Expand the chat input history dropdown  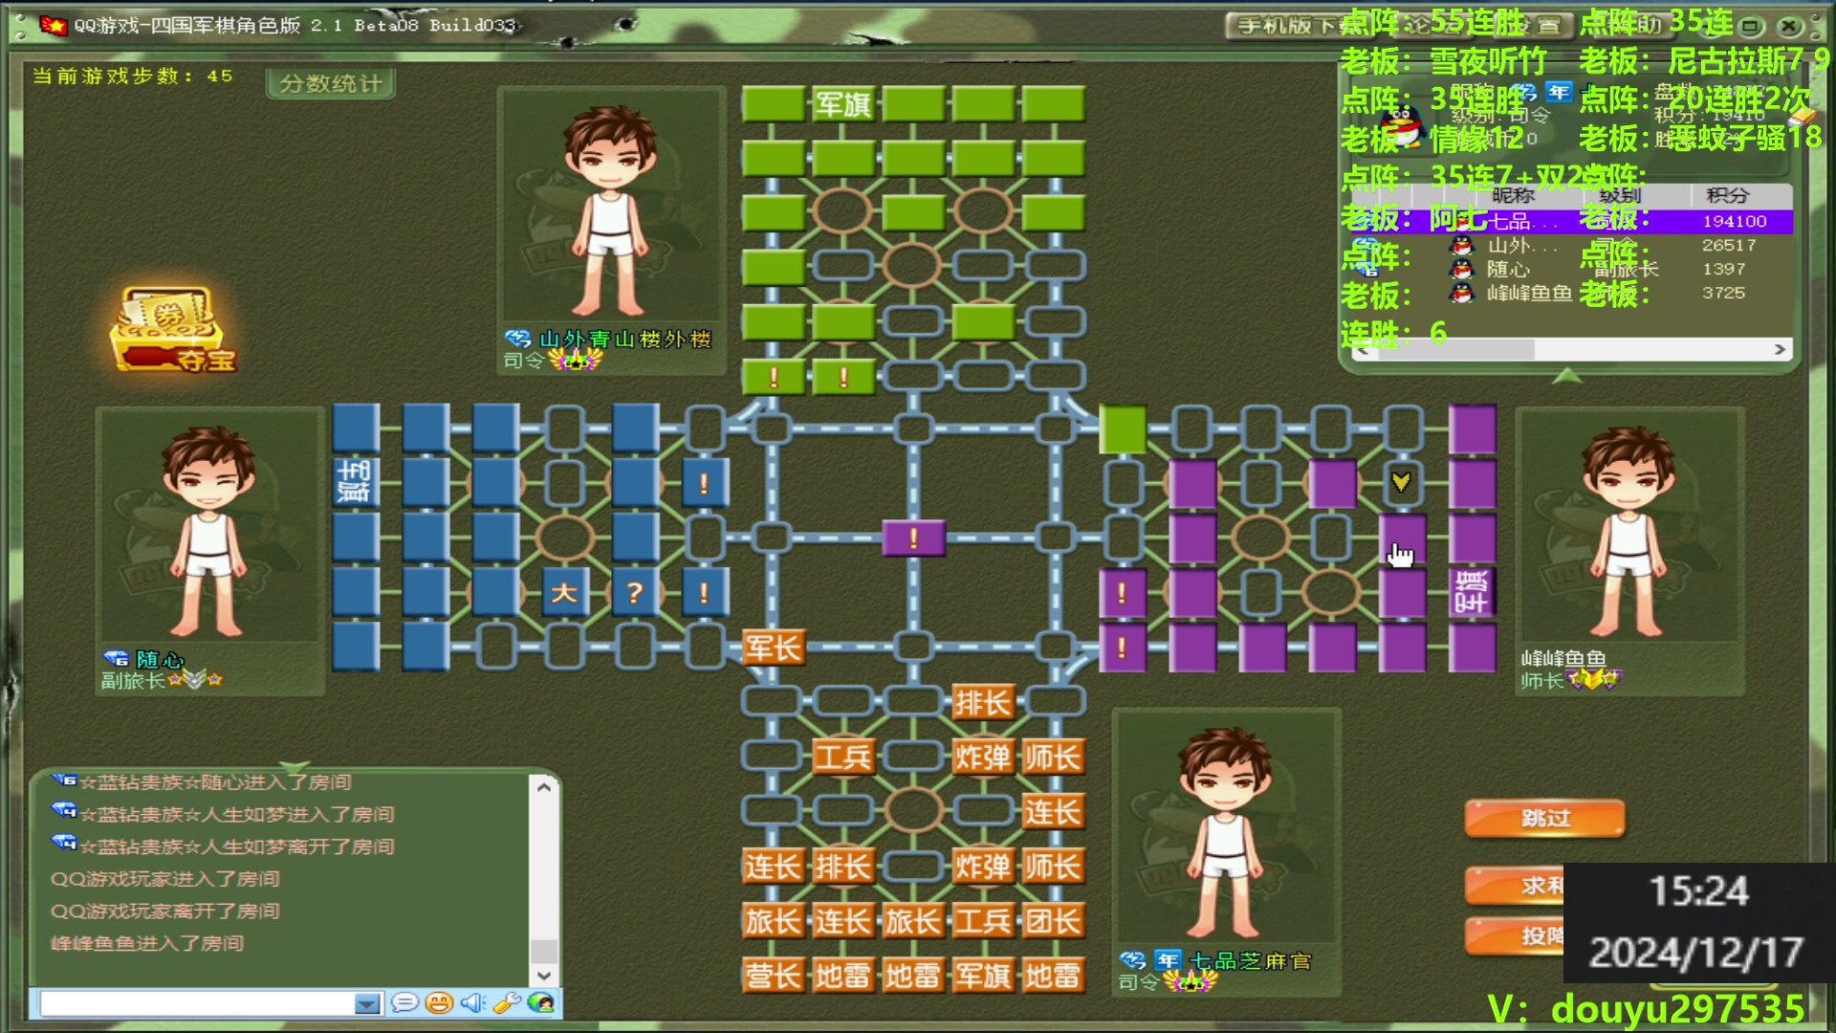pos(367,1003)
